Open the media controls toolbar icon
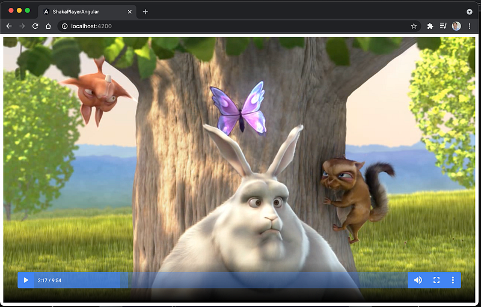This screenshot has width=481, height=307. 443,26
